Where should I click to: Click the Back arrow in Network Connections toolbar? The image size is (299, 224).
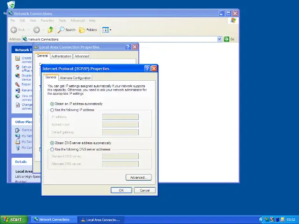(x=14, y=30)
